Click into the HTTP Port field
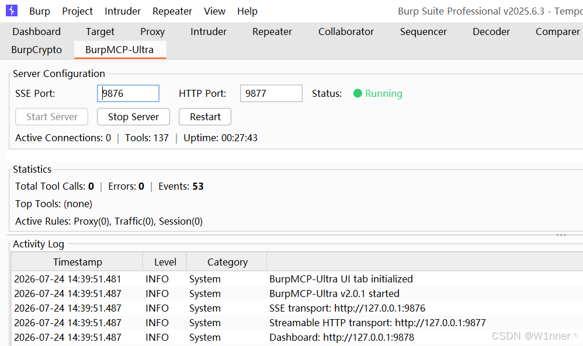The image size is (583, 346). (271, 93)
